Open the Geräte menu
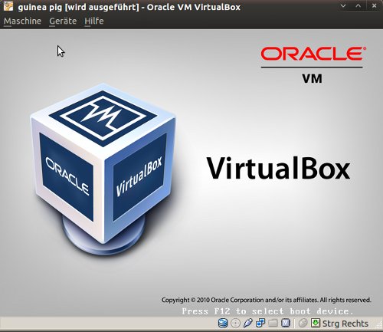Viewport: 383px width, 332px height. (63, 21)
